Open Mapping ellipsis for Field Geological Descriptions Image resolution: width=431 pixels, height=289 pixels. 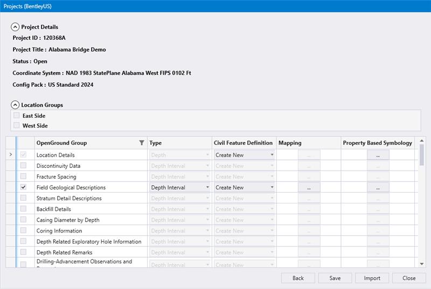(309, 187)
